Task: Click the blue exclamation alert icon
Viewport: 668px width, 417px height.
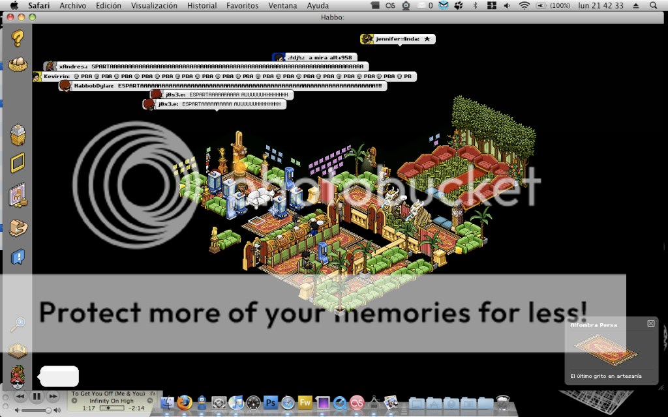Action: point(18,257)
